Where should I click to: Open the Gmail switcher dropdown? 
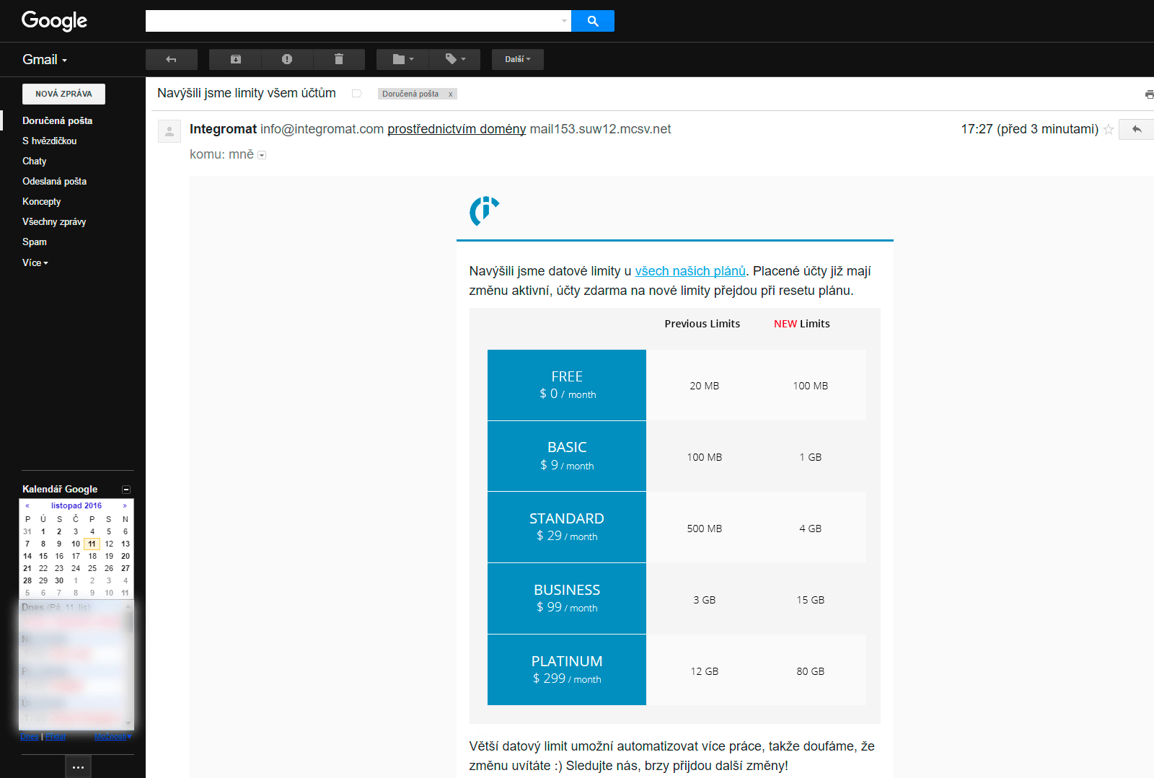(x=45, y=60)
